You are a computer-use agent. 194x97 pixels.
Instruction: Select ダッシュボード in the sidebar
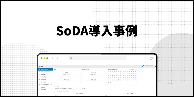point(46,69)
